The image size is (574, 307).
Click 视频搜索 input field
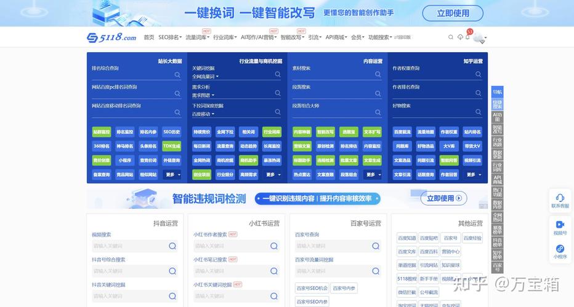click(x=135, y=246)
